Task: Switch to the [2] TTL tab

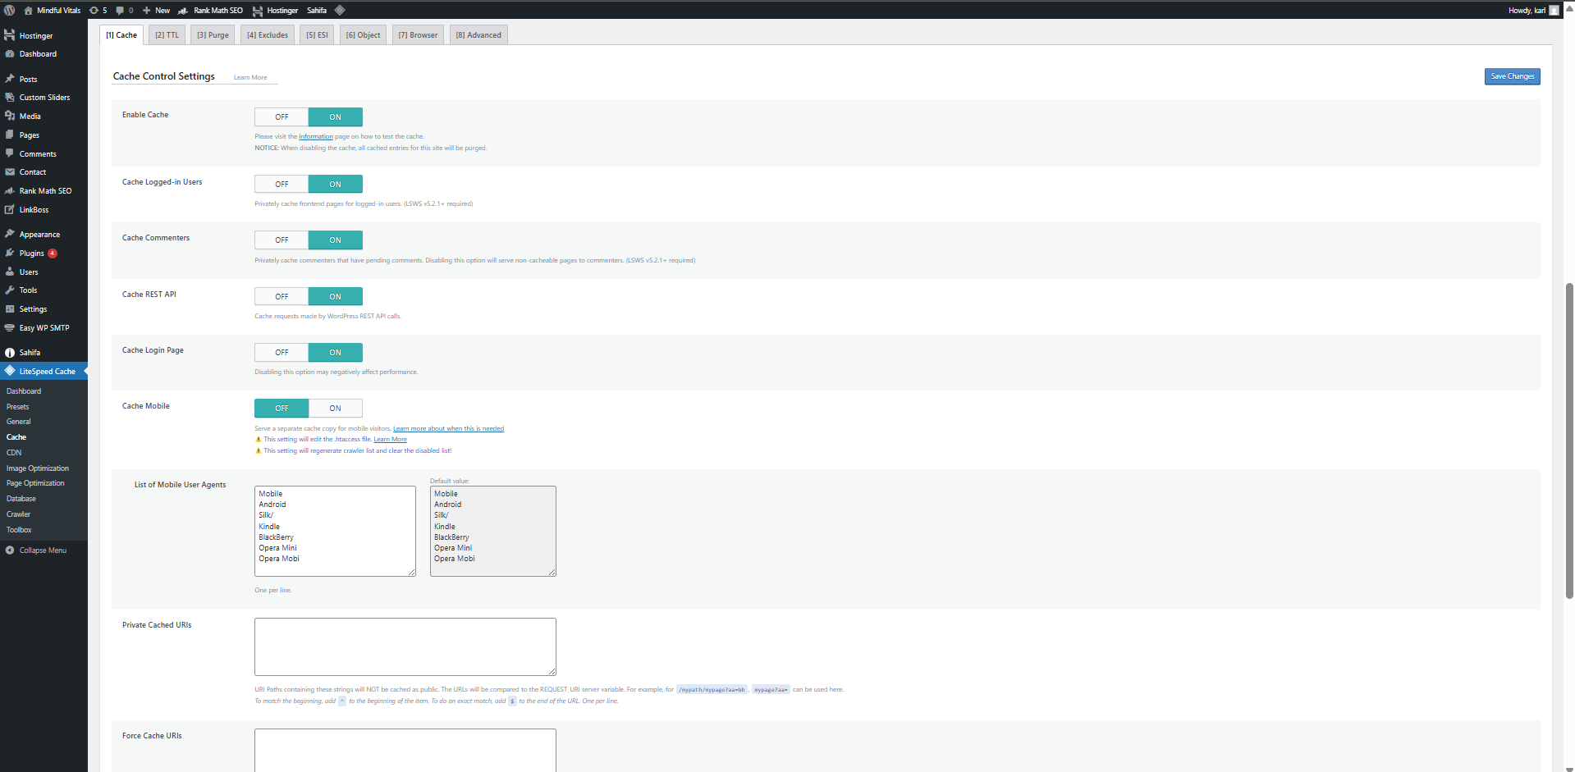Action: coord(167,34)
